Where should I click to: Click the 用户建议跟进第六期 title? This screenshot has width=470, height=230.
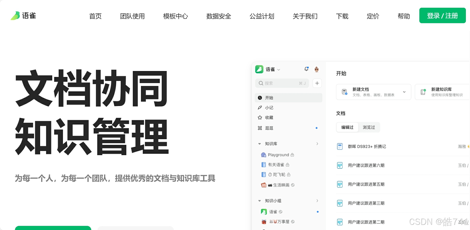[366, 165]
